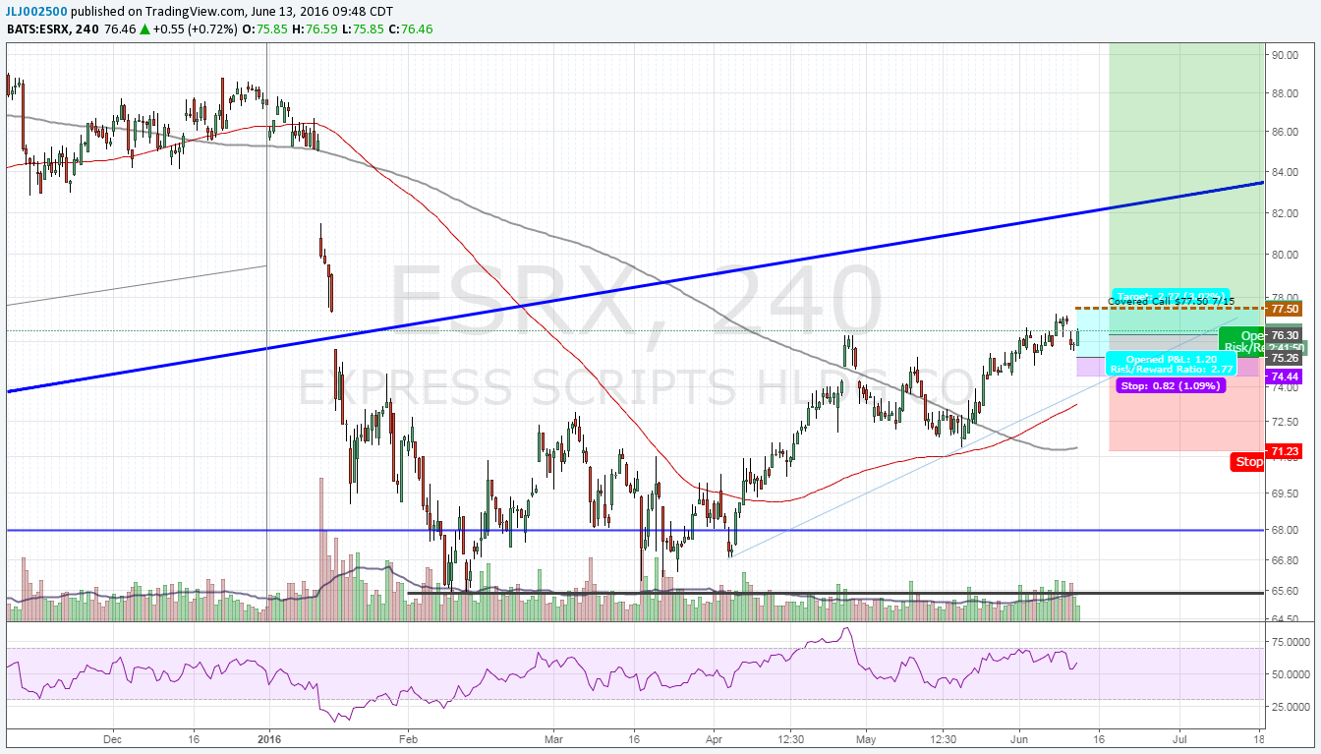The image size is (1321, 754).
Task: Click the Dec label on time axis
Action: (x=112, y=737)
